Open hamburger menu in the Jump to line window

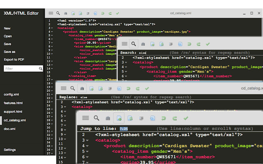(x=85, y=118)
